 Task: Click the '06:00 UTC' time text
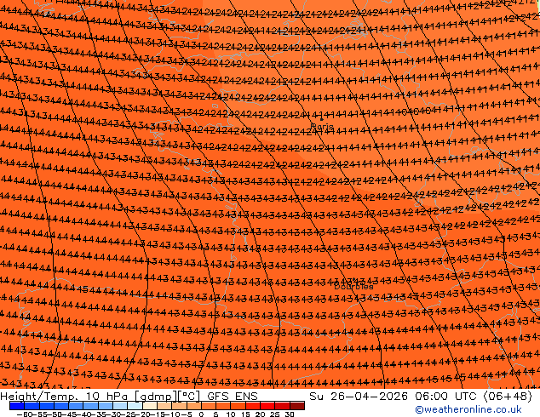point(446,396)
